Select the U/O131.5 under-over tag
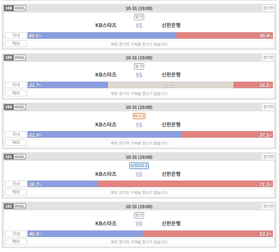 click(139, 166)
